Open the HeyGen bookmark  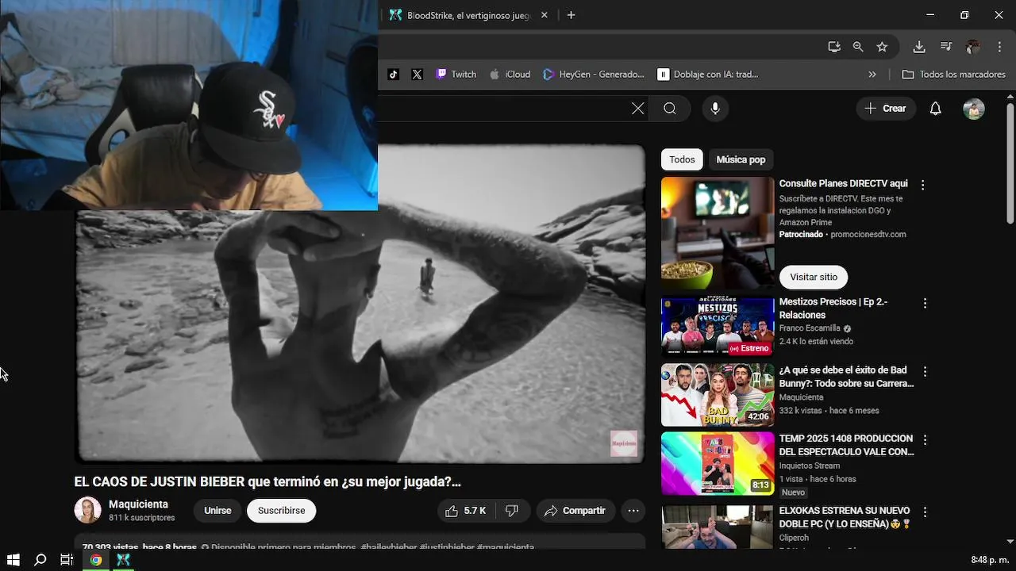click(594, 75)
